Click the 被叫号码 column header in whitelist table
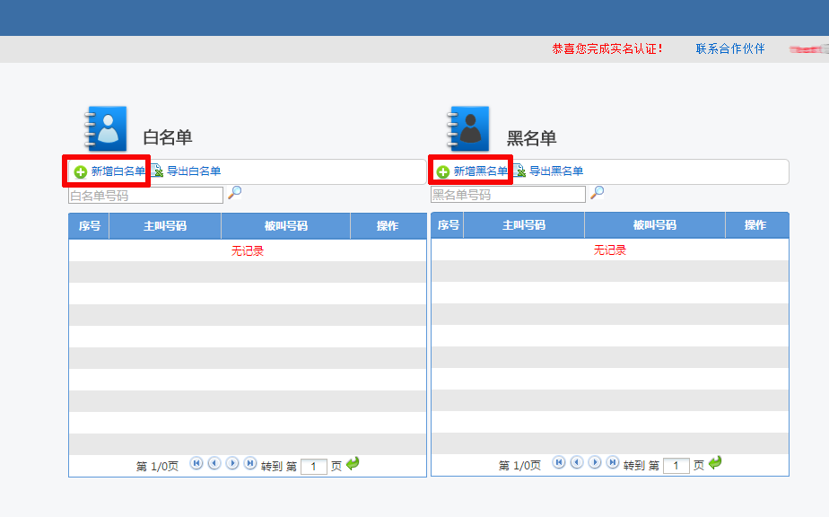Image resolution: width=829 pixels, height=517 pixels. point(285,225)
